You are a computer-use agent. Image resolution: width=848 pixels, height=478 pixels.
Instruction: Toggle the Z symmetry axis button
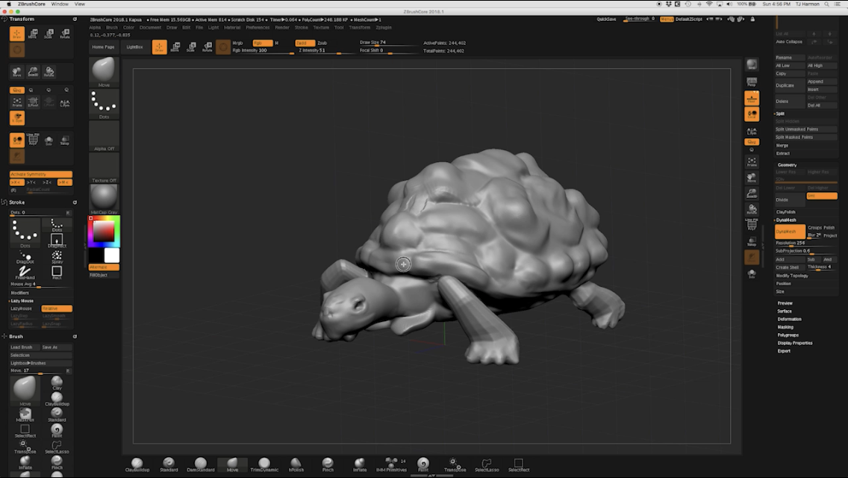48,182
